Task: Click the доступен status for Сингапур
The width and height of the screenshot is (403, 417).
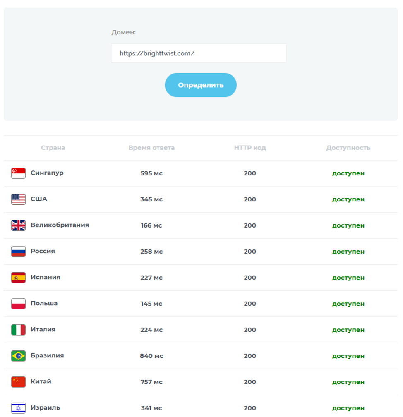Action: 348,173
